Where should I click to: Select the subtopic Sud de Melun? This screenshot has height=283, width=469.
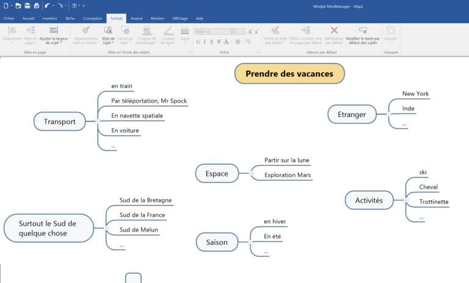point(139,230)
